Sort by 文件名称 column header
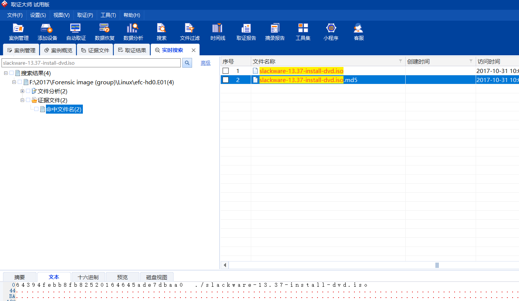The width and height of the screenshot is (519, 301). click(328, 61)
